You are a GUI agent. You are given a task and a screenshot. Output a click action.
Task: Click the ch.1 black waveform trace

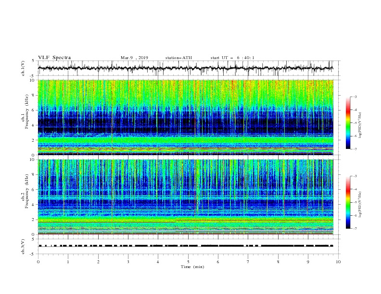coord(185,68)
